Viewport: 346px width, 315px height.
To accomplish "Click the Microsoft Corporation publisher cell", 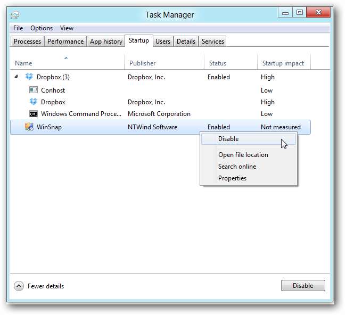I will 159,114.
